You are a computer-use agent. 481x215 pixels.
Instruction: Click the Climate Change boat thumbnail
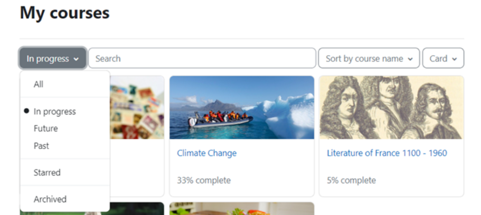(241, 107)
